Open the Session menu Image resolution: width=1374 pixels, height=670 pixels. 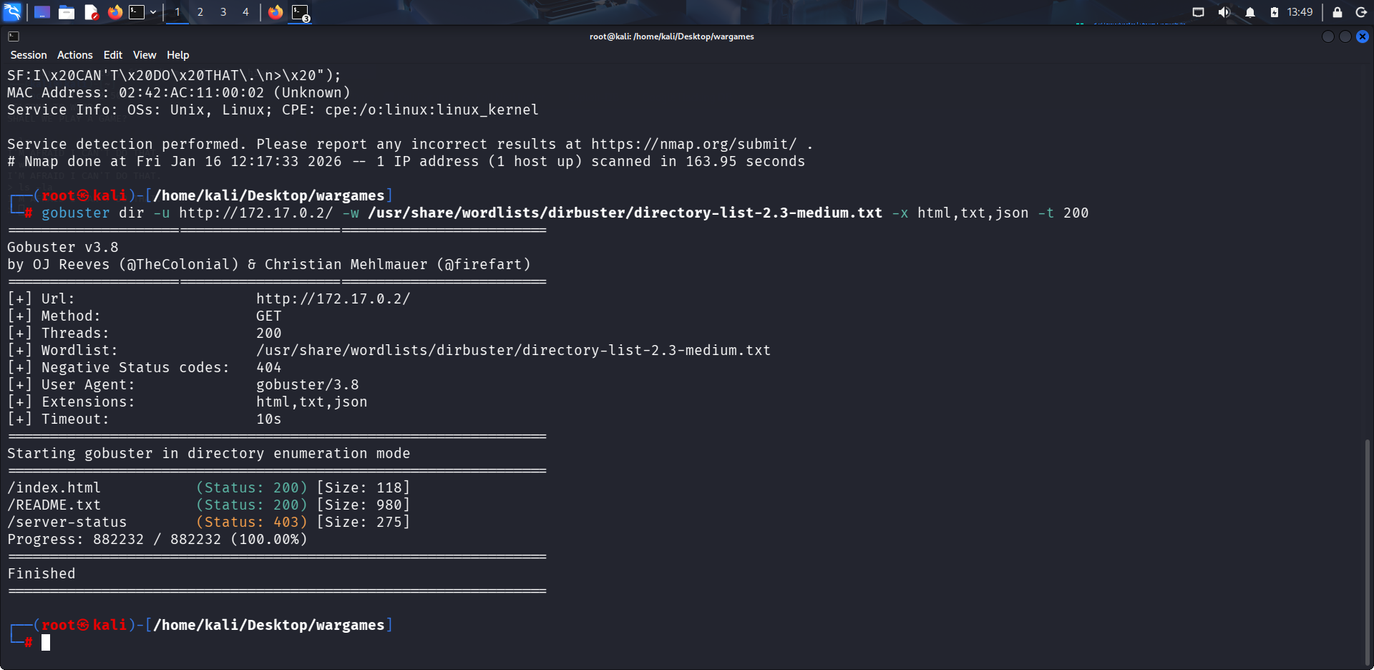coord(29,55)
